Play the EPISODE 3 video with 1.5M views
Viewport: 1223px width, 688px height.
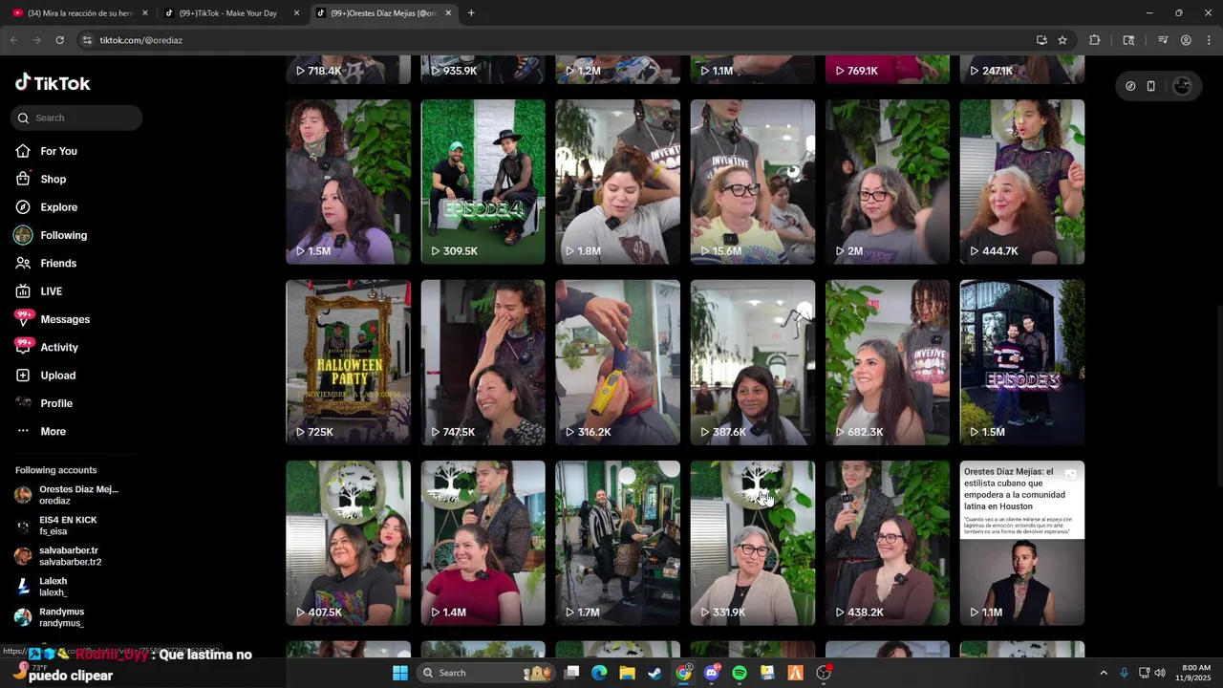1022,362
